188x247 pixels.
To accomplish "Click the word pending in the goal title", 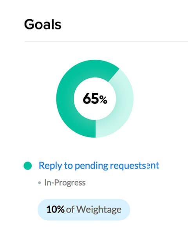I will pyautogui.click(x=91, y=166).
